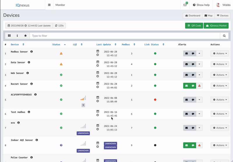Click the info filter icon
The width and height of the screenshot is (233, 162).
tap(17, 36)
